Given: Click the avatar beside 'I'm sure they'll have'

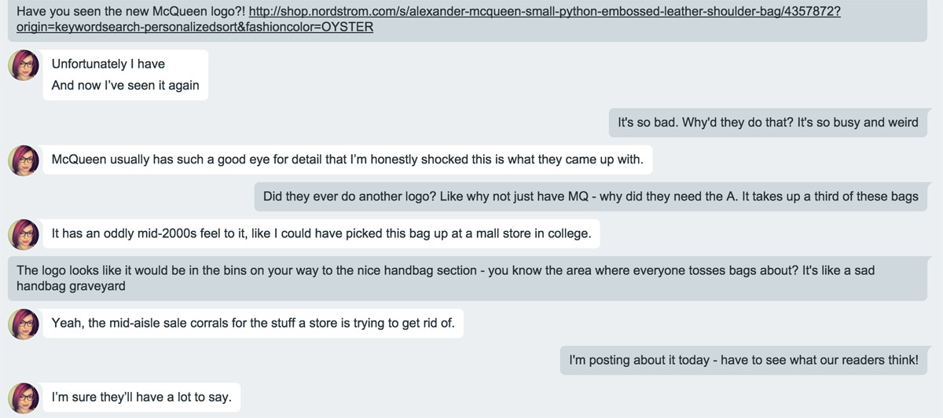Looking at the screenshot, I should pyautogui.click(x=24, y=398).
